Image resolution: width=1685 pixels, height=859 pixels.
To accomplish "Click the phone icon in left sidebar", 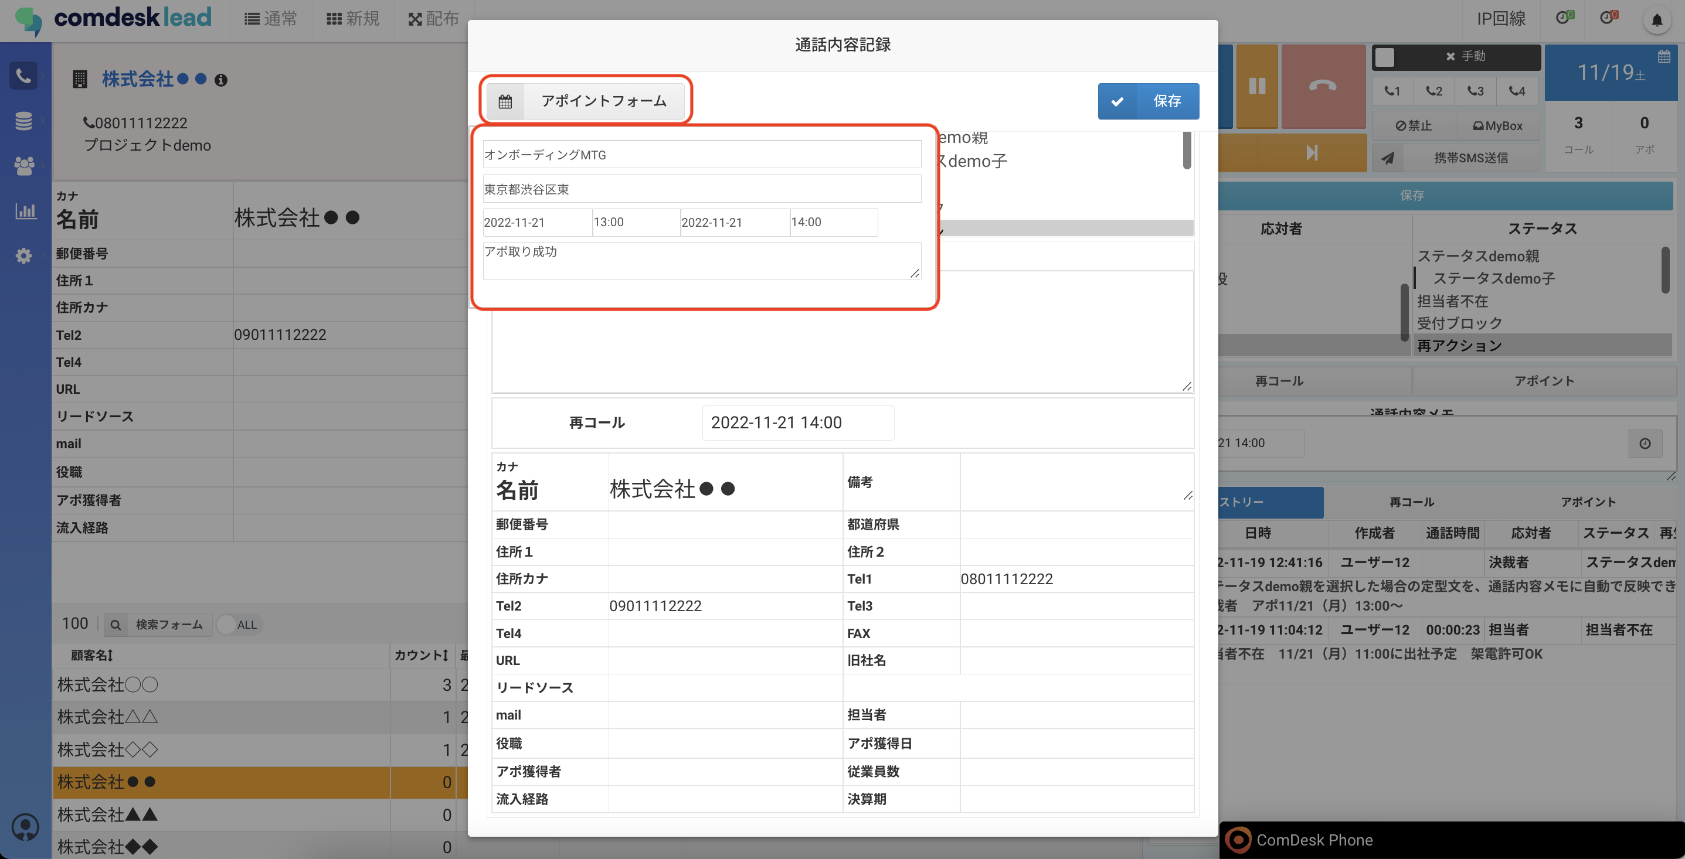I will 23,76.
